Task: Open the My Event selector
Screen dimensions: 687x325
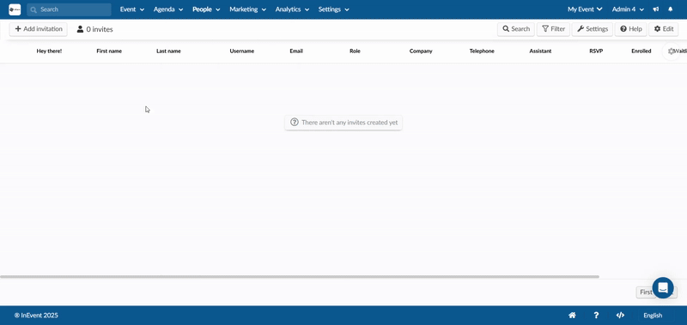Action: click(x=585, y=9)
